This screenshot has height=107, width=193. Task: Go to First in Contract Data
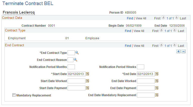[x=157, y=18]
